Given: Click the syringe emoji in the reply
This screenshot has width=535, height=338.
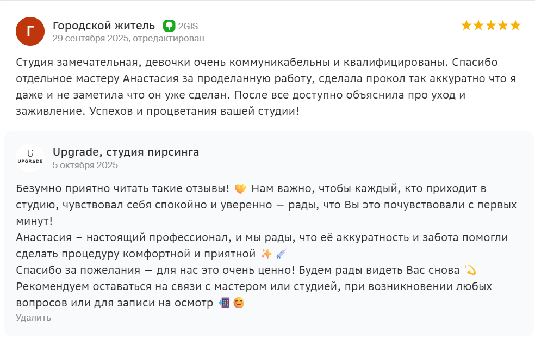Looking at the screenshot, I should pos(281,254).
